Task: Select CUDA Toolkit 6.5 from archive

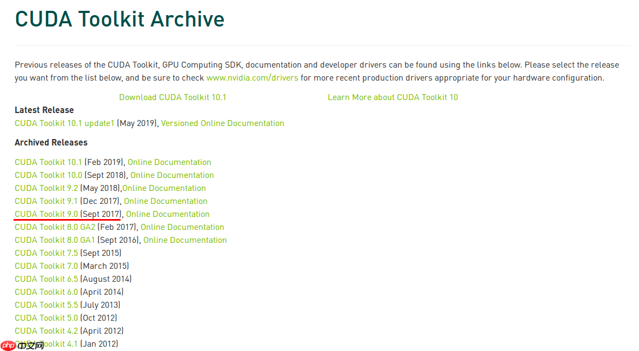Action: (46, 279)
